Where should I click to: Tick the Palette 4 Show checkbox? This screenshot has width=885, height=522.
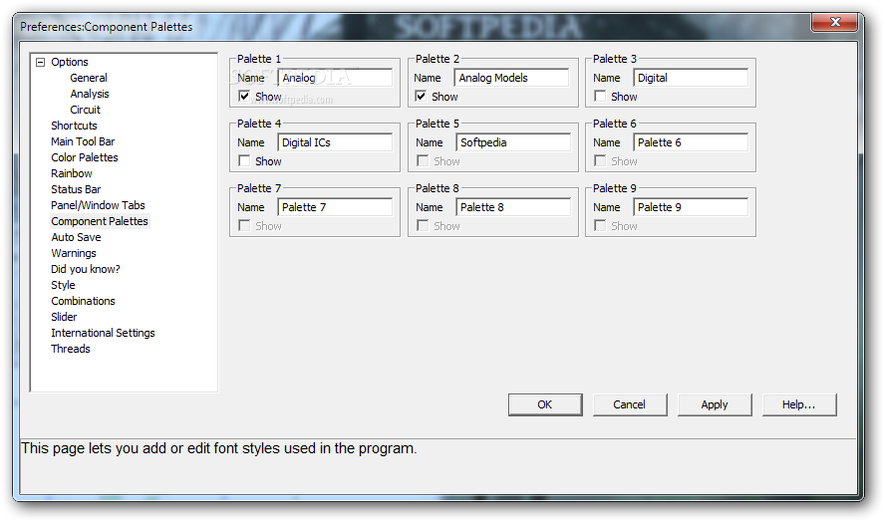244,160
